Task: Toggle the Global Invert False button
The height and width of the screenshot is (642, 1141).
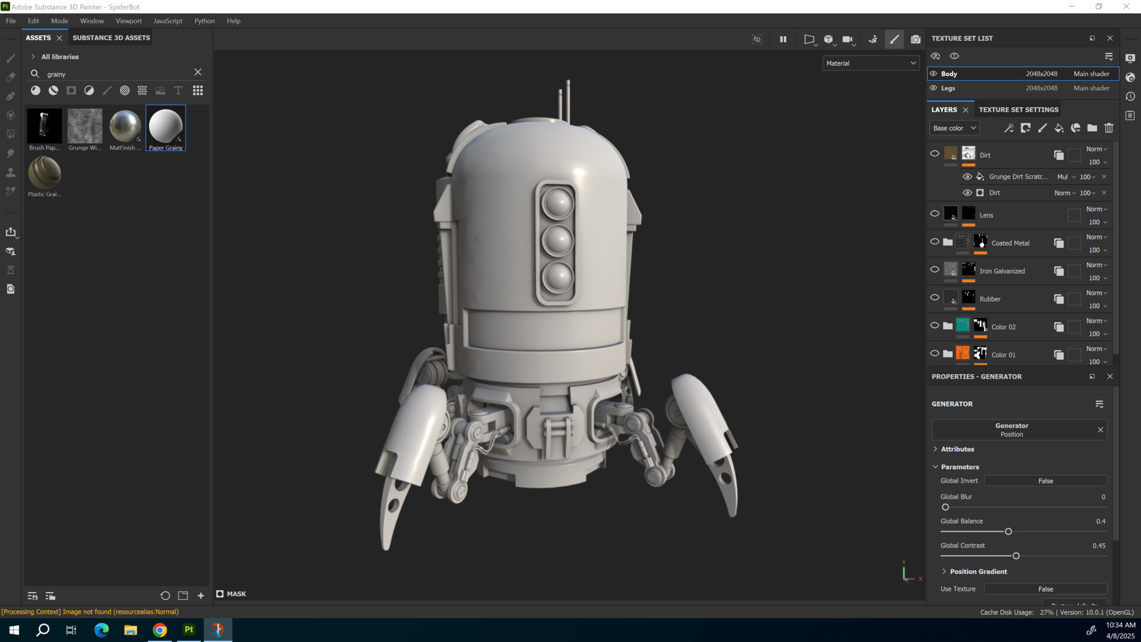Action: tap(1045, 481)
